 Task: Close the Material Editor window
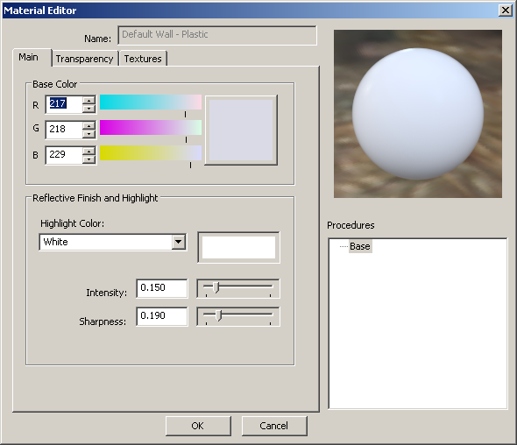pos(505,11)
